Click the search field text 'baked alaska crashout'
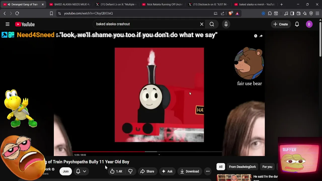322x181 pixels. 113,24
